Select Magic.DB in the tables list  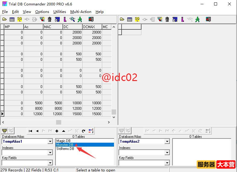63,141
